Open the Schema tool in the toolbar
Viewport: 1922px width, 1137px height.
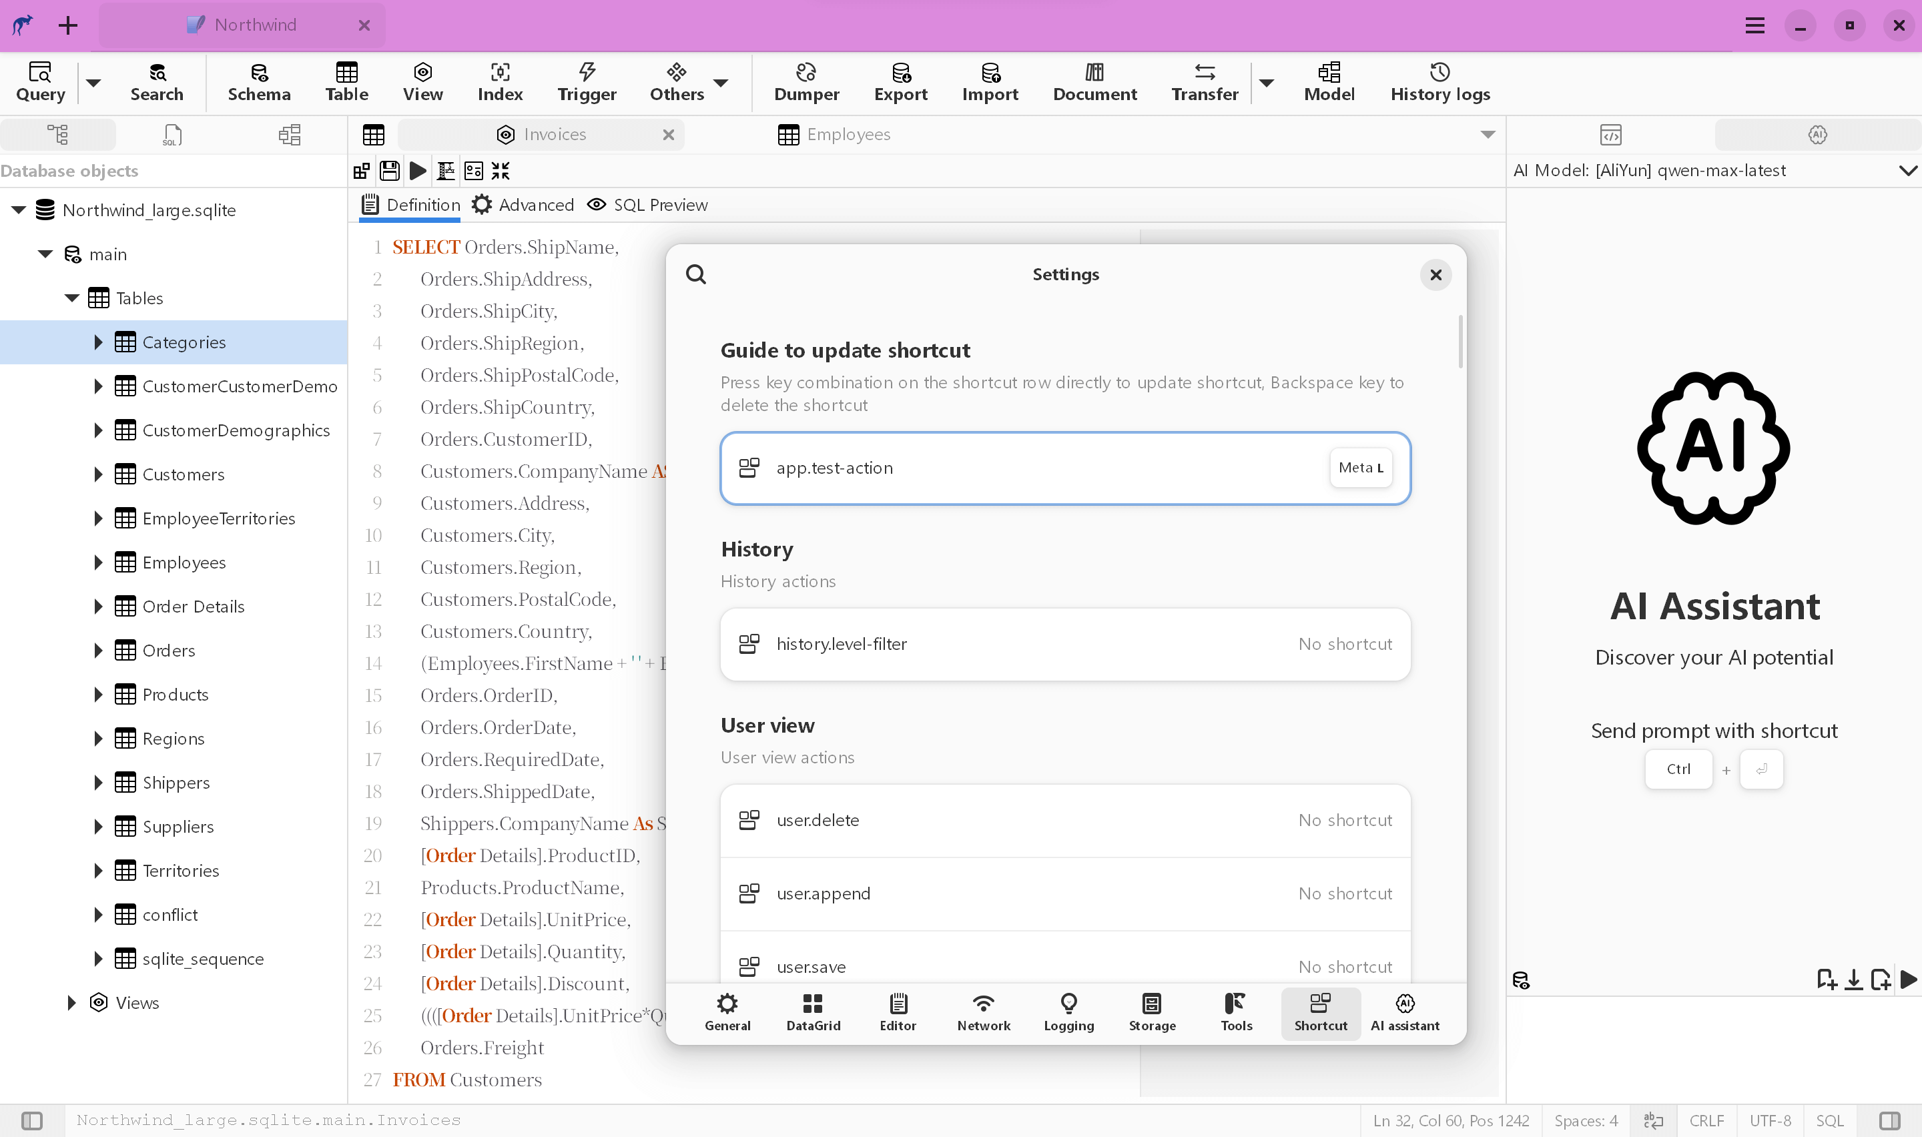pyautogui.click(x=259, y=82)
